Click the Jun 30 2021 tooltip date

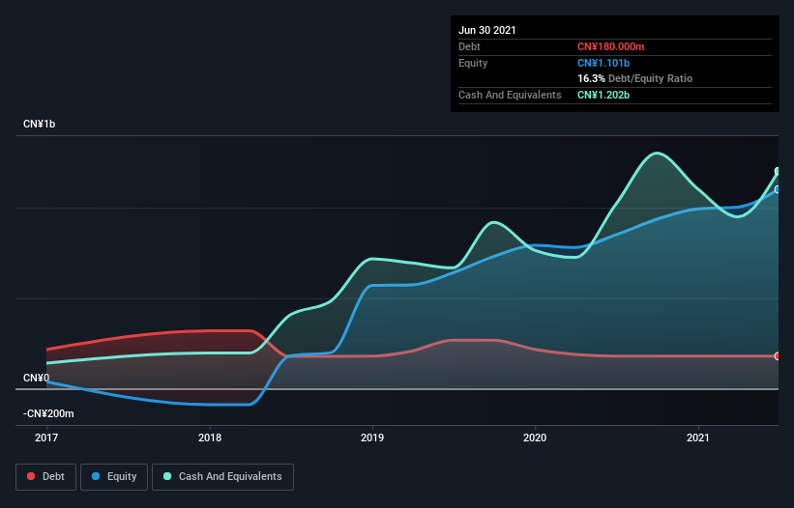(x=487, y=30)
